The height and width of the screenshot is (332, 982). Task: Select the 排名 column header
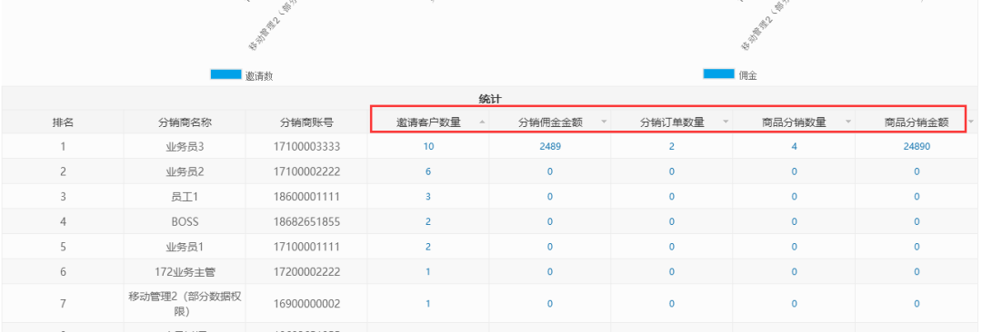63,122
